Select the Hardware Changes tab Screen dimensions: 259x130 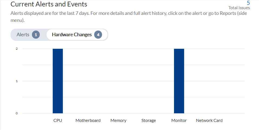click(x=77, y=35)
